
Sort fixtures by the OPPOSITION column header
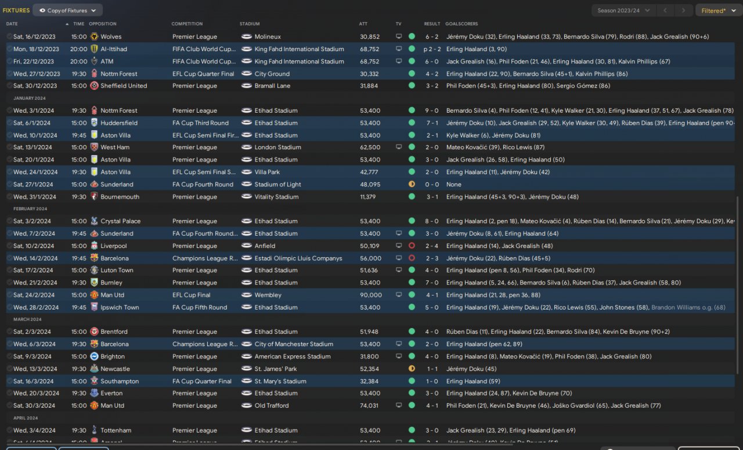103,24
